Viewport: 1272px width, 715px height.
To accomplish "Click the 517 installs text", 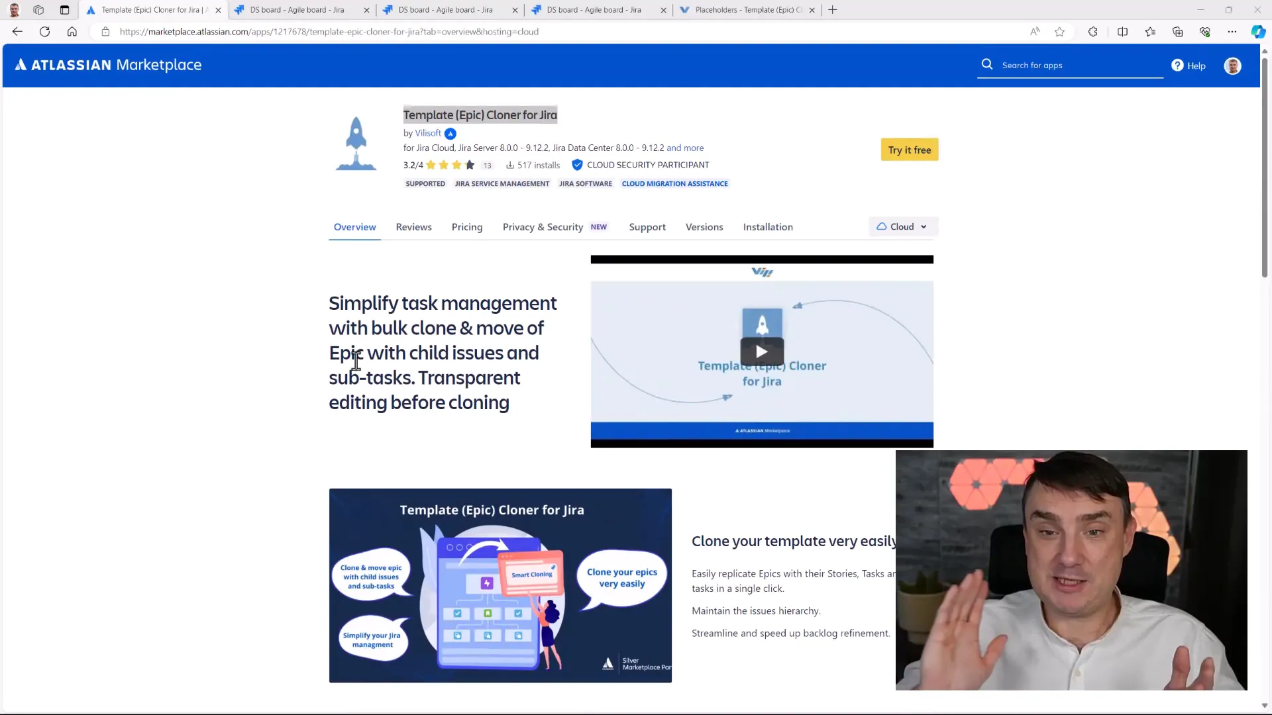I will pyautogui.click(x=533, y=166).
